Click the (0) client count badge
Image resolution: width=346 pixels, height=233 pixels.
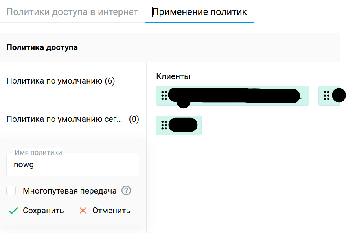[134, 119]
